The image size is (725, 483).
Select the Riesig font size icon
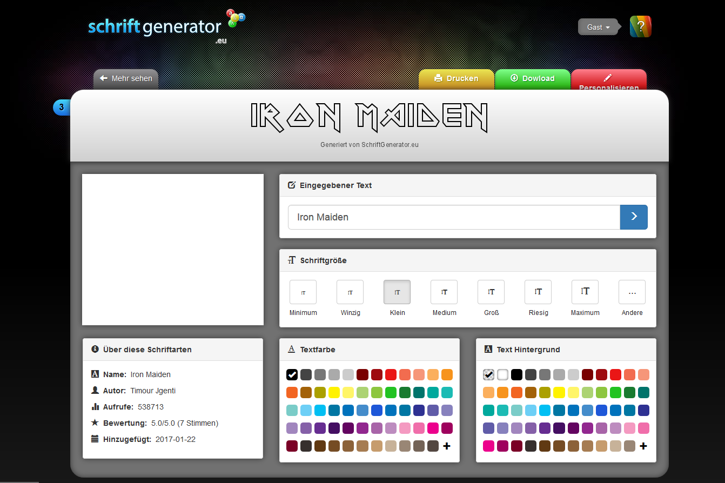pyautogui.click(x=538, y=292)
